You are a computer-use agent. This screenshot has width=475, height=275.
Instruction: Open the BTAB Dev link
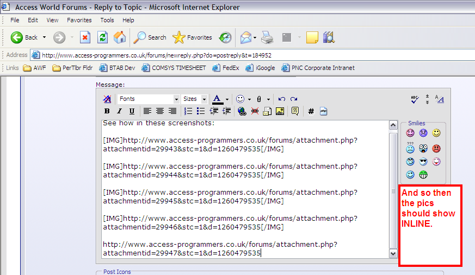[x=117, y=68]
